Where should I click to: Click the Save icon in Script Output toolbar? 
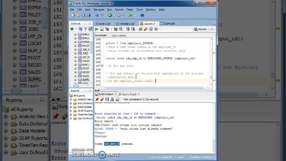[107, 99]
